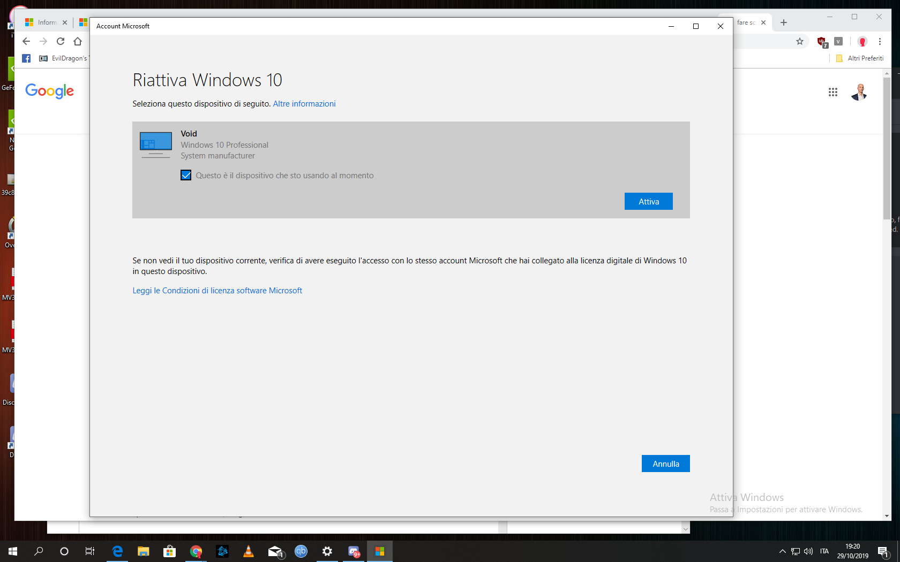Open the network tray icon
The width and height of the screenshot is (900, 562).
coord(796,551)
